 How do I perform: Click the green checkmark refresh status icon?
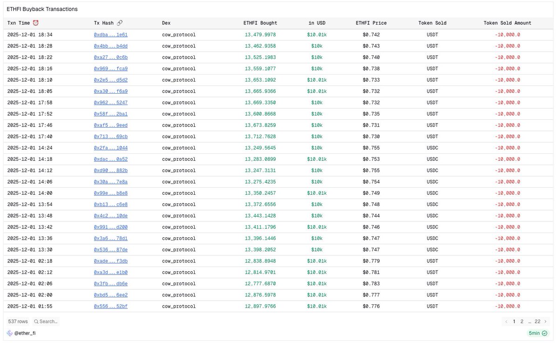tap(545, 333)
